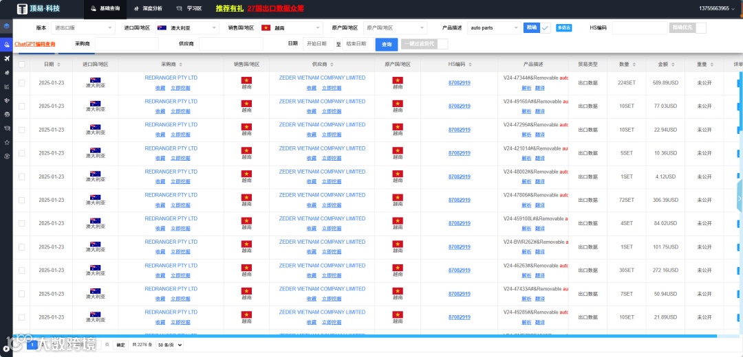Click the 开始日期 date field

point(319,44)
